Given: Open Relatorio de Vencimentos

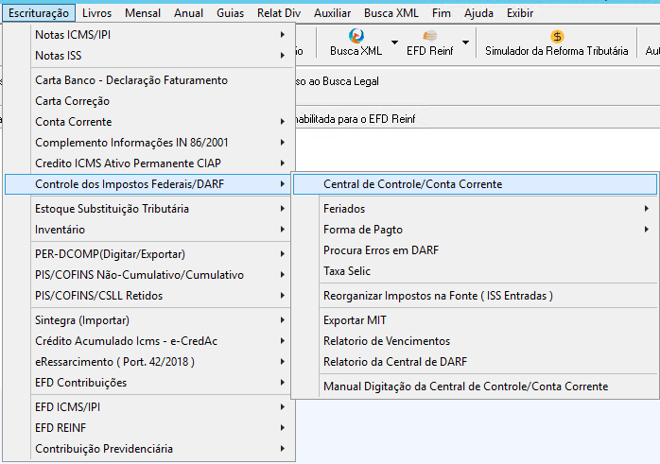Looking at the screenshot, I should coord(475,341).
